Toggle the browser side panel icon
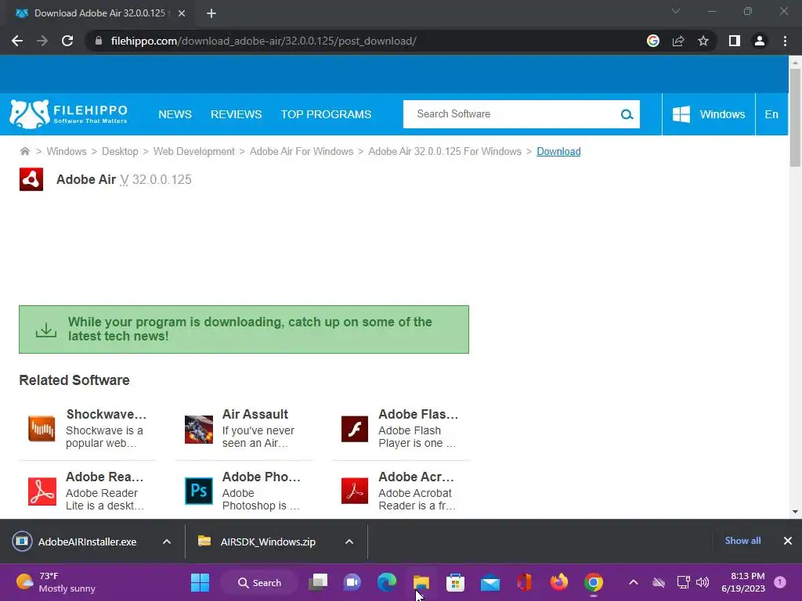Image resolution: width=802 pixels, height=601 pixels. point(735,41)
